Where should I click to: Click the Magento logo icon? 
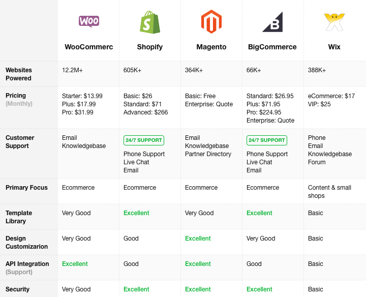[211, 22]
